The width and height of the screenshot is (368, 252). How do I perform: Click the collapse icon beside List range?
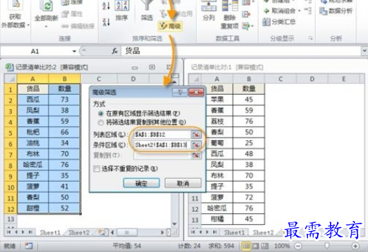195,135
